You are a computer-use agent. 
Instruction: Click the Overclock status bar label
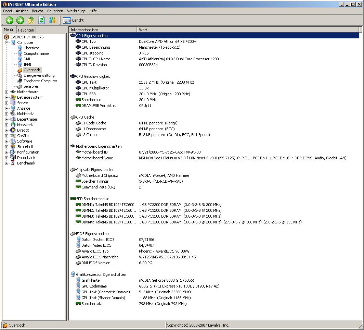pyautogui.click(x=17, y=325)
